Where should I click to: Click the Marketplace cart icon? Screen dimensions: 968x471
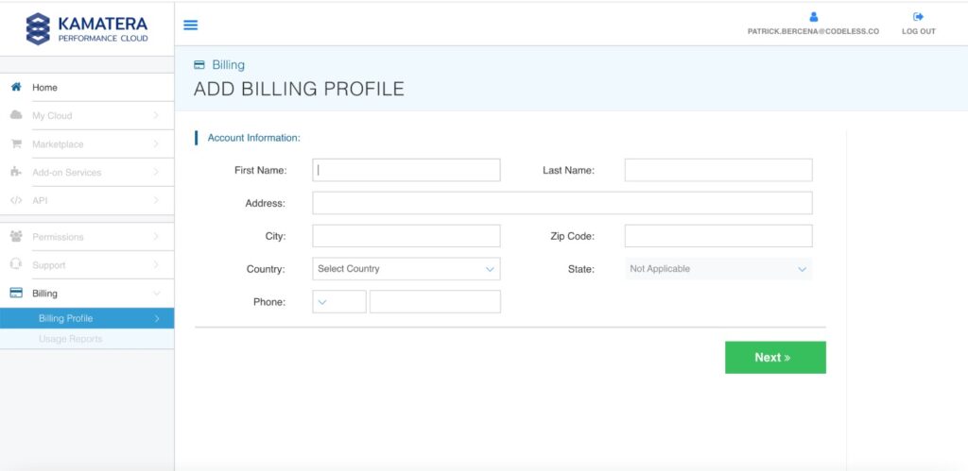(16, 144)
